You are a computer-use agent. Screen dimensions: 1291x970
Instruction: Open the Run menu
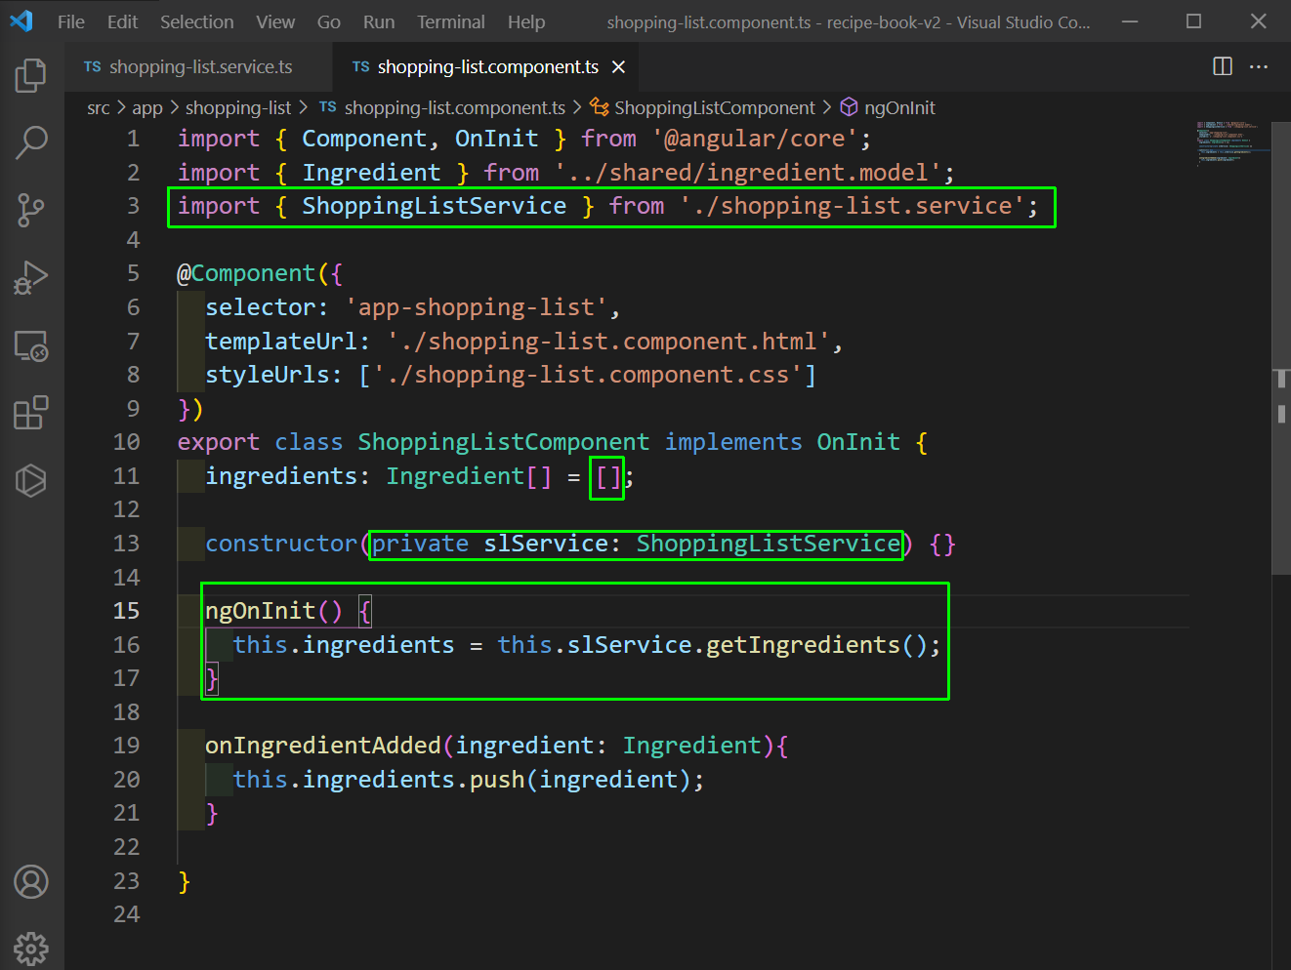379,21
